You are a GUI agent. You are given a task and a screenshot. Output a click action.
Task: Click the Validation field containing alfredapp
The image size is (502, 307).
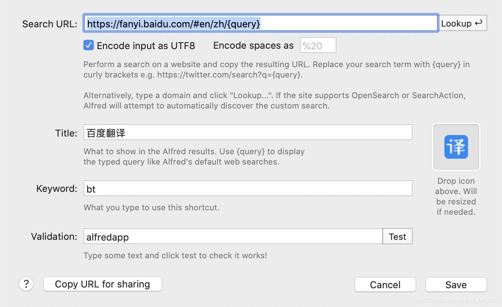(233, 237)
